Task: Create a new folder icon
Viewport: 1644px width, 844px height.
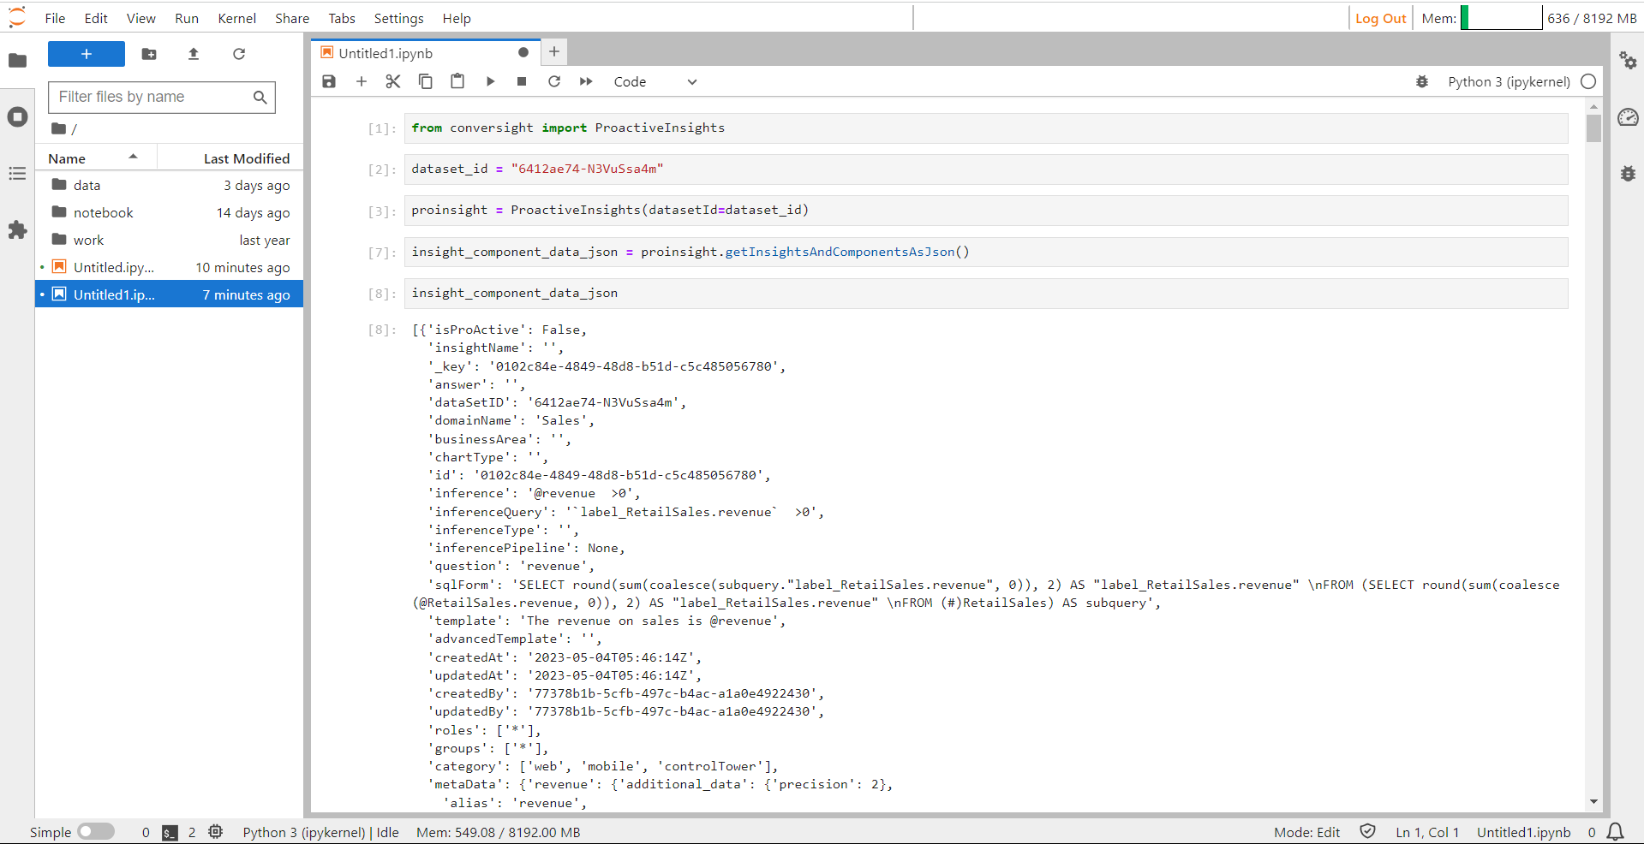Action: (149, 54)
